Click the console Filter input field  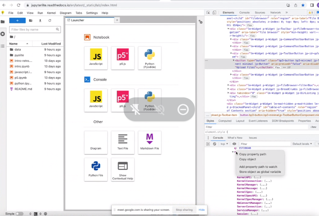(265, 144)
